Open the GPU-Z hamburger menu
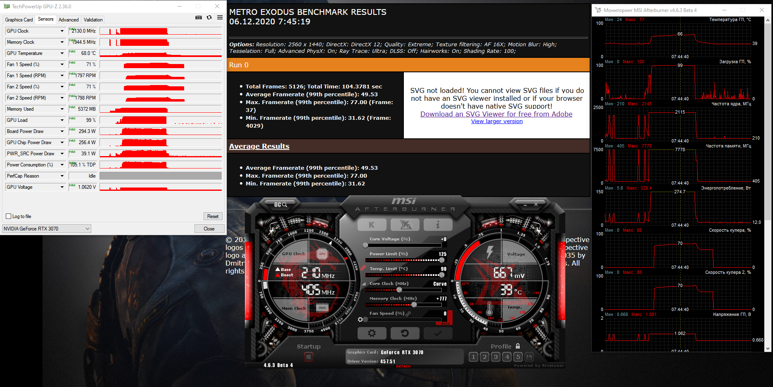Screen dimensions: 773x387 click(220, 17)
